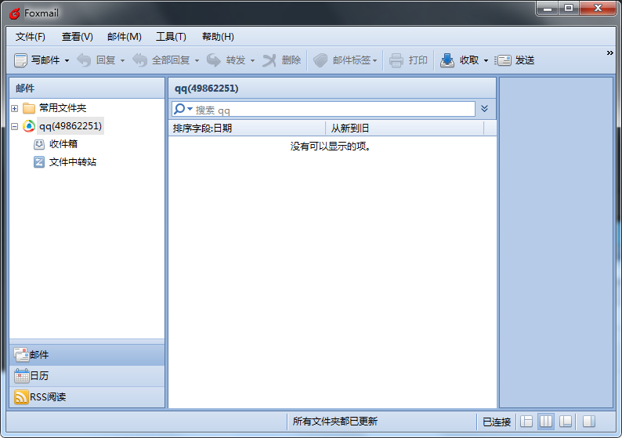Select the 常用文件夹 folder

pos(63,108)
